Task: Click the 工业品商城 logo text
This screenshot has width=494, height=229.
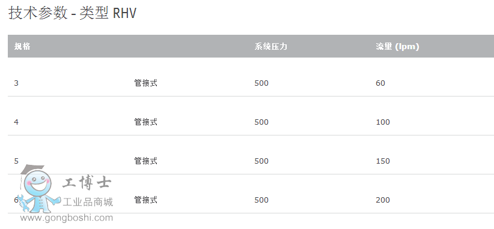Action: [x=88, y=201]
